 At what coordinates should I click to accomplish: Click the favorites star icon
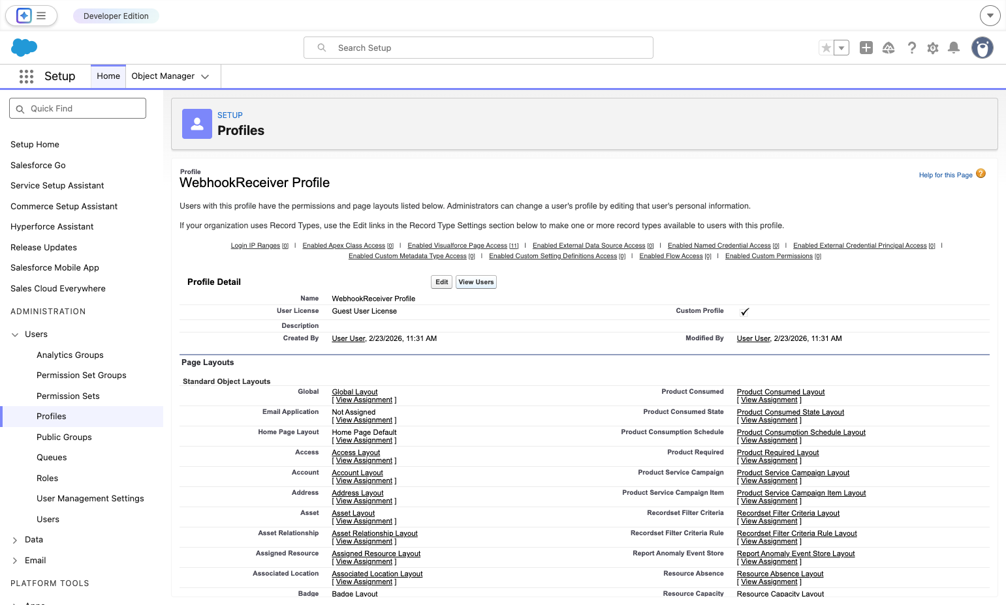pos(826,48)
